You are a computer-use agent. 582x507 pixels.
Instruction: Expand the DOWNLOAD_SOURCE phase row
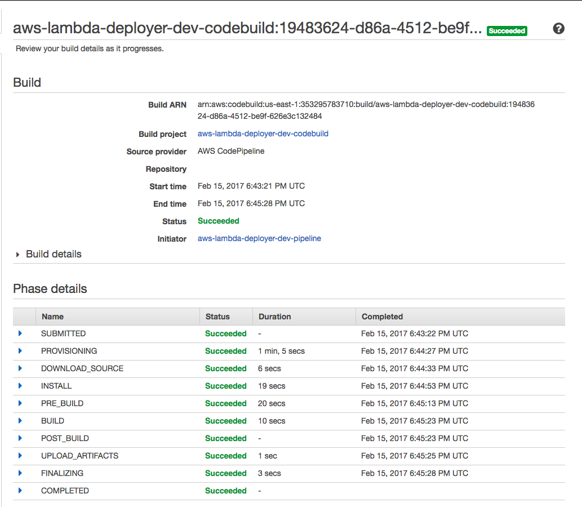21,368
